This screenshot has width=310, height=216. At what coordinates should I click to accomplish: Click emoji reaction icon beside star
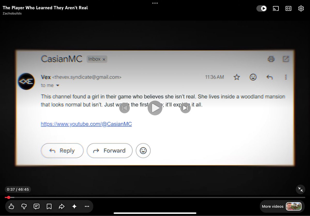tap(253, 77)
